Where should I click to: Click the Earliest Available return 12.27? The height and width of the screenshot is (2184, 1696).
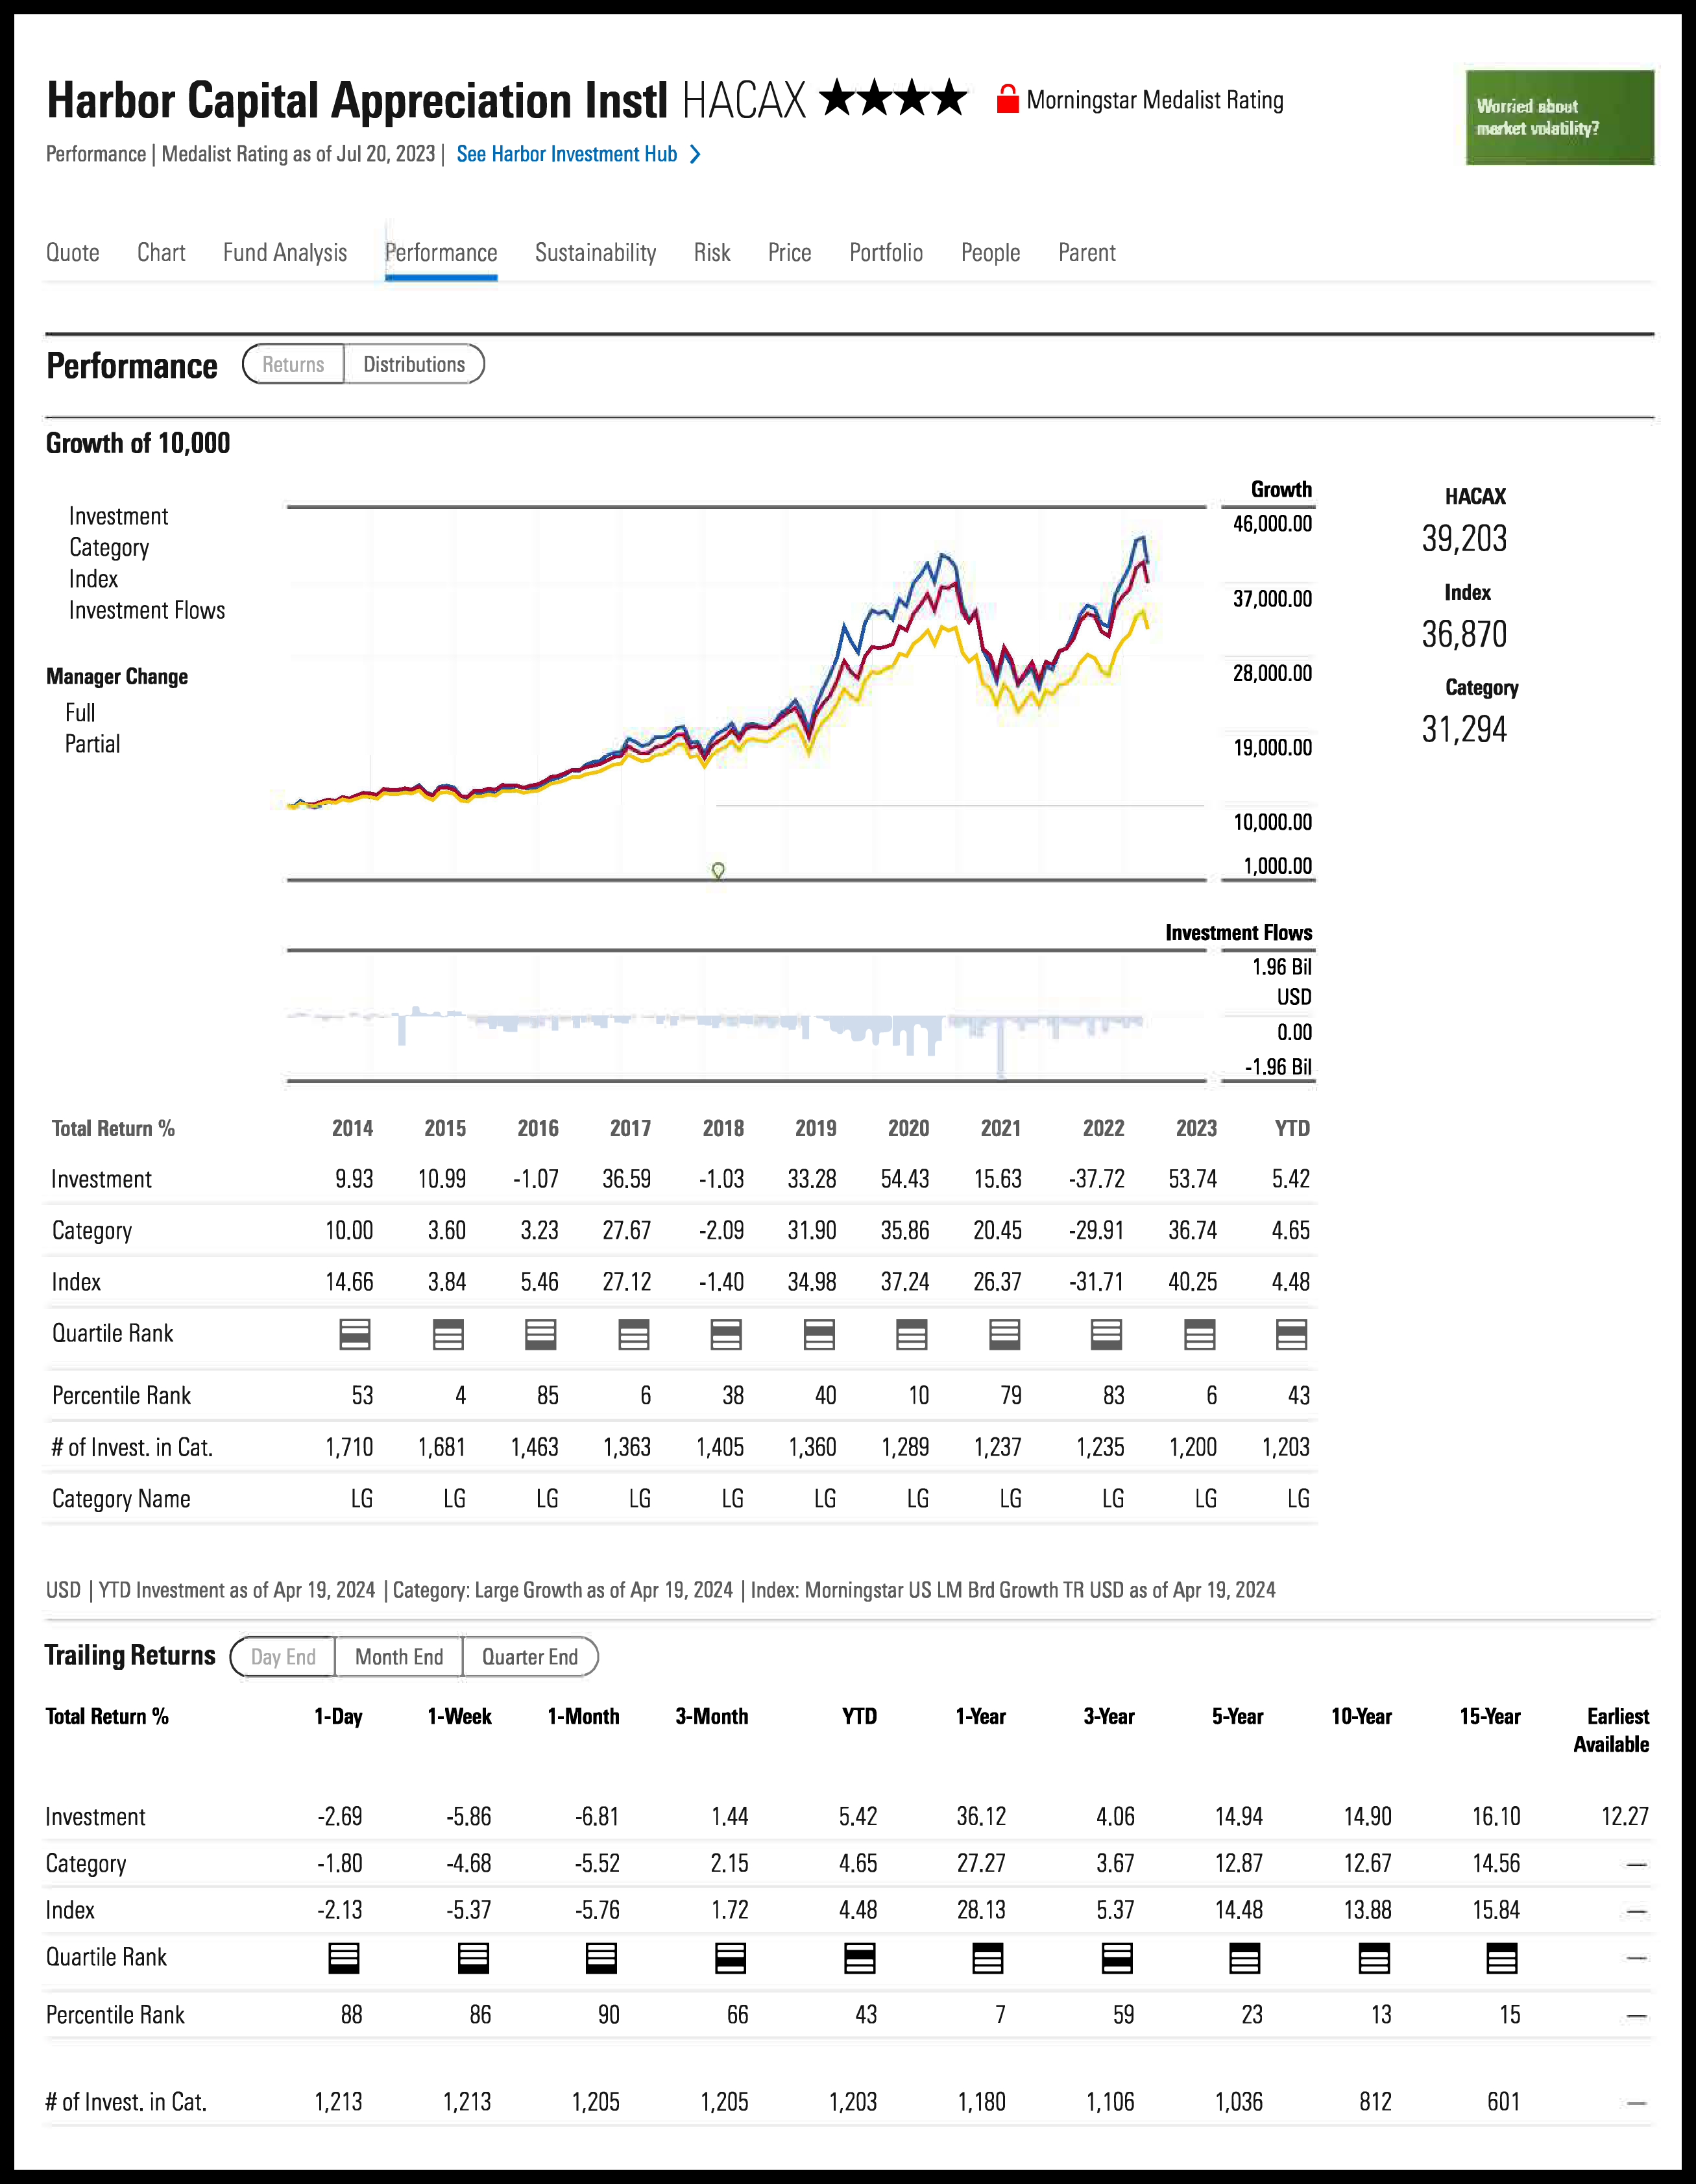coord(1624,1816)
